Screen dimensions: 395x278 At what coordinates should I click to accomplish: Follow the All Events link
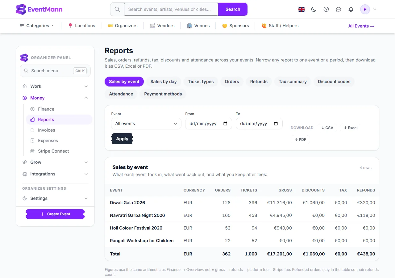tap(361, 26)
